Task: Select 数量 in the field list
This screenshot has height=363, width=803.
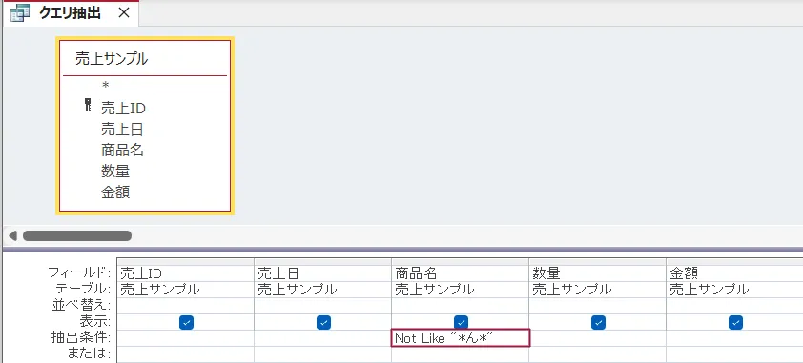Action: [x=115, y=171]
